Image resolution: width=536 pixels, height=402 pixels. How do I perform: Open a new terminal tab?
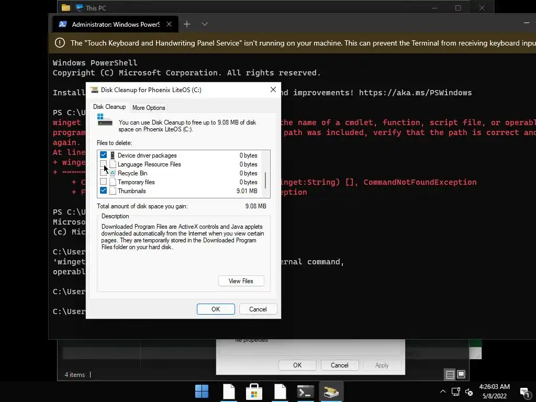click(x=187, y=24)
